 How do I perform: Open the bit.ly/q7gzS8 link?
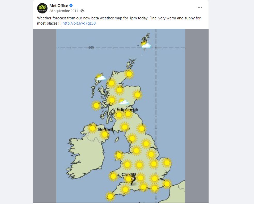pos(79,23)
